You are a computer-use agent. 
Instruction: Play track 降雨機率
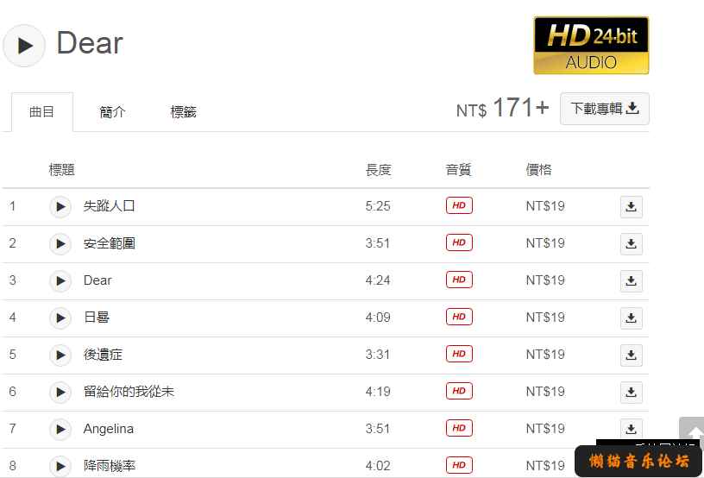pos(60,466)
